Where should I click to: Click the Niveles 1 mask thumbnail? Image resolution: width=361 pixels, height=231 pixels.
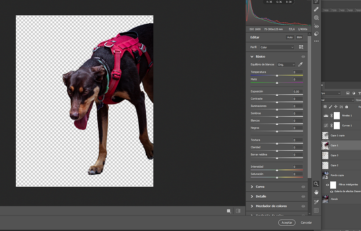pos(337,115)
